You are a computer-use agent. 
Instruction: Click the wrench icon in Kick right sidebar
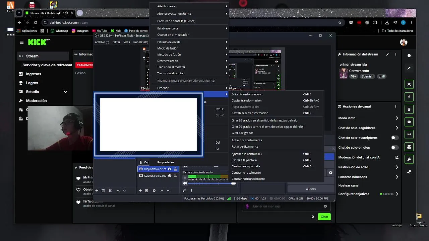409,159
